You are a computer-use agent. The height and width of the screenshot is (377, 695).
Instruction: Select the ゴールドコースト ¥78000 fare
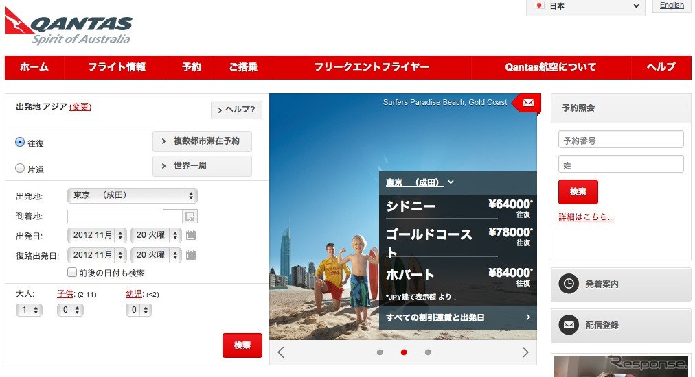(x=458, y=241)
